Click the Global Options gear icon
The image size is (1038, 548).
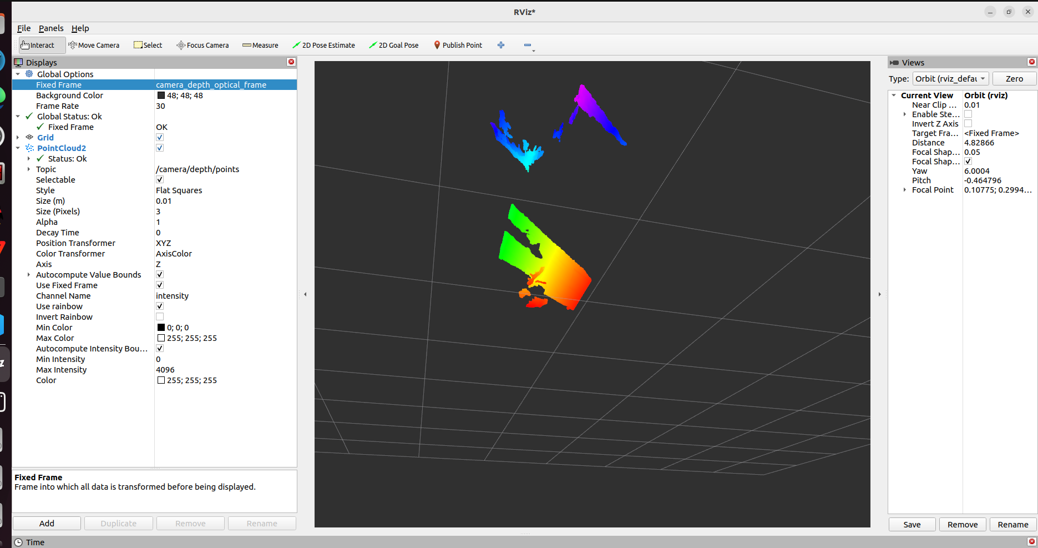pos(29,74)
